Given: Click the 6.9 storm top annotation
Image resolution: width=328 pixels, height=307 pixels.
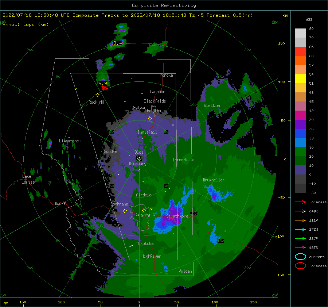Looking at the screenshot, I should point(103,83).
